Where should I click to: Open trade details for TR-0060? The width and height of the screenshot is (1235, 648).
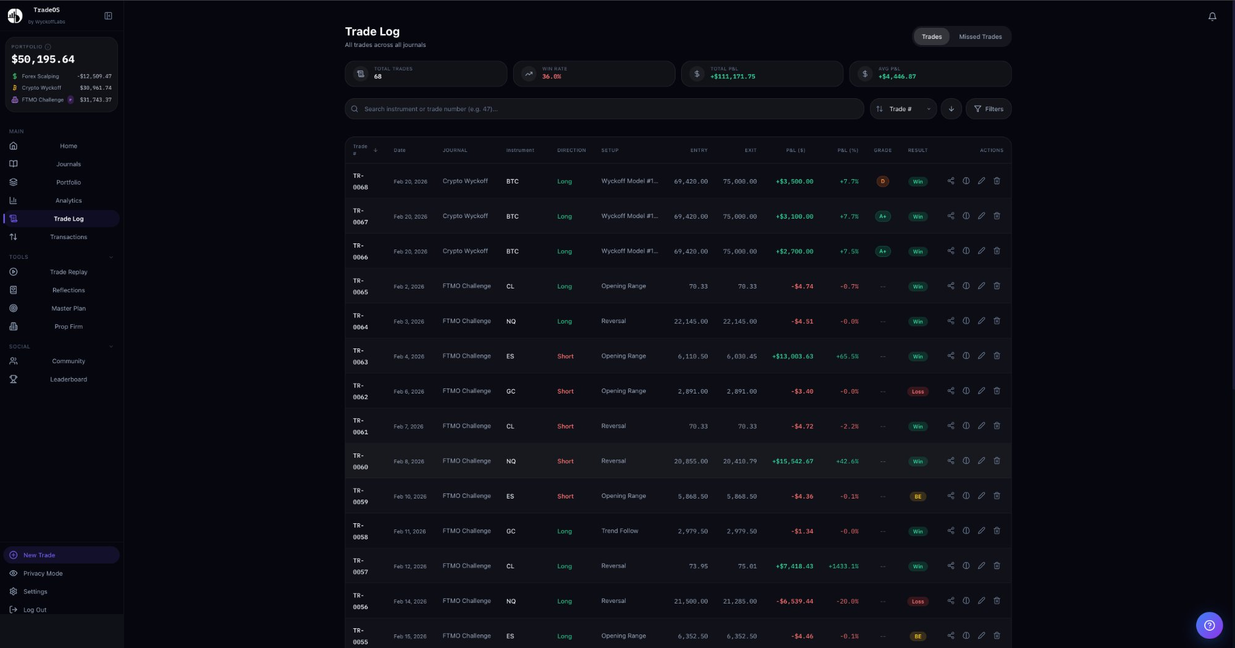click(966, 461)
